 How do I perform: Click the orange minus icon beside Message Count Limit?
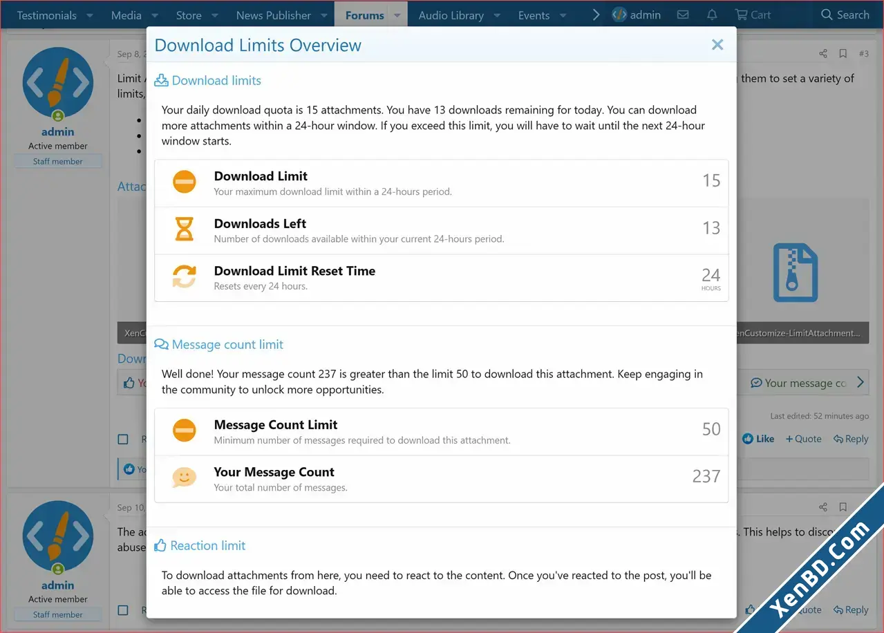click(184, 431)
